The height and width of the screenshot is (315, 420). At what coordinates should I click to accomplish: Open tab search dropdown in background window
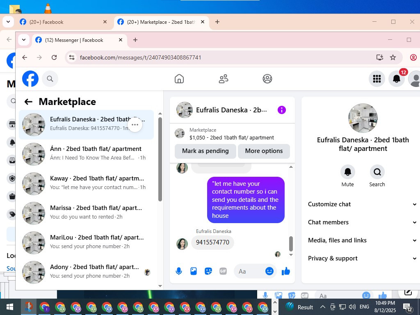point(8,22)
